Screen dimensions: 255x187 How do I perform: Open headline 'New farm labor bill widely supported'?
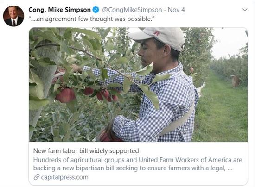tap(86, 151)
